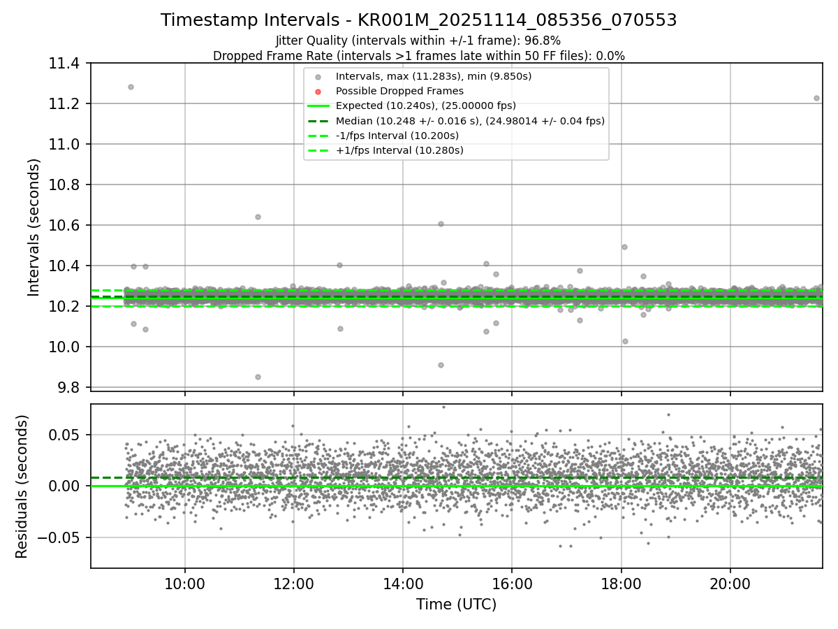
Task: Click the outlier point near 10.64 seconds after 11:00
Action: [x=258, y=217]
